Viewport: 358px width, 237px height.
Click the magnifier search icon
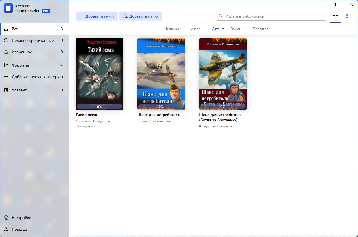coord(221,16)
